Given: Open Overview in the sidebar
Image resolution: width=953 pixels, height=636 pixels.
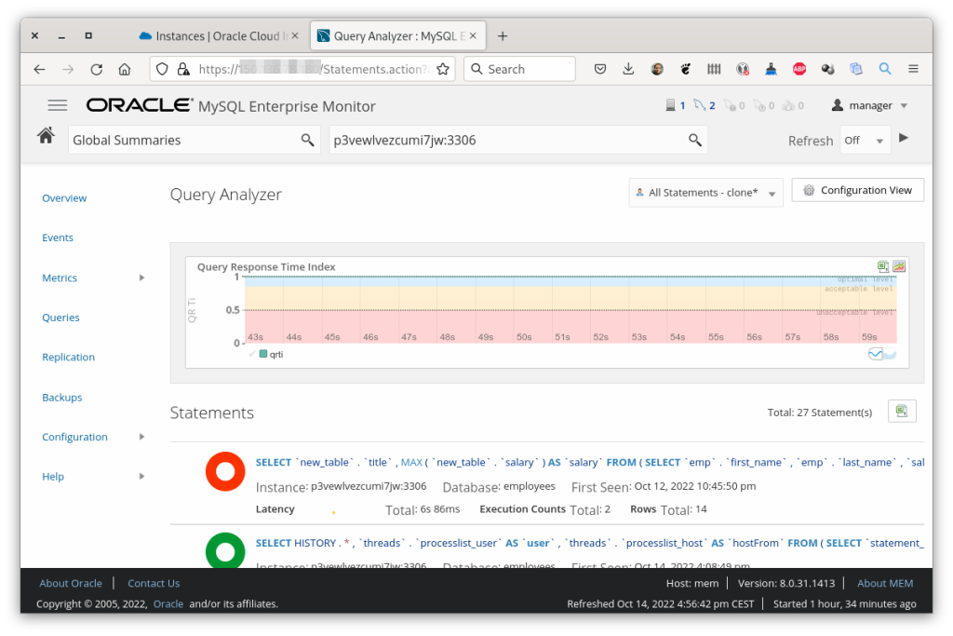Looking at the screenshot, I should pos(64,198).
